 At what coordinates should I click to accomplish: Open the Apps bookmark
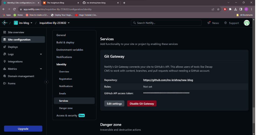tap(7, 15)
